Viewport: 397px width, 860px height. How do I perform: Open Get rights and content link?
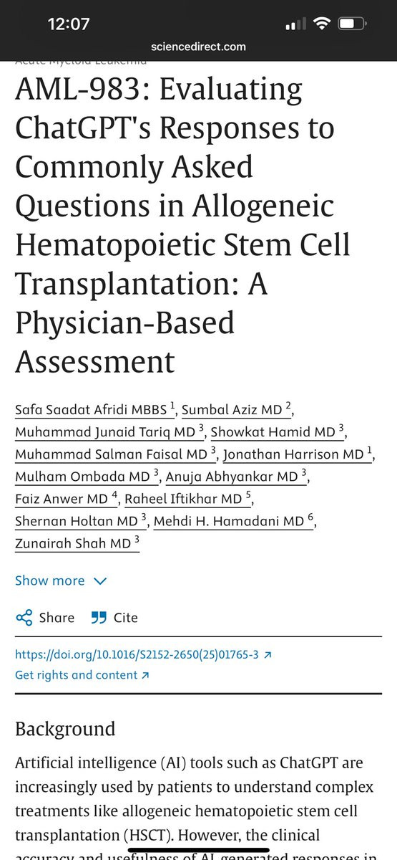click(77, 675)
